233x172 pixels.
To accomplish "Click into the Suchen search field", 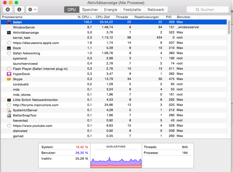I will point(208,10).
